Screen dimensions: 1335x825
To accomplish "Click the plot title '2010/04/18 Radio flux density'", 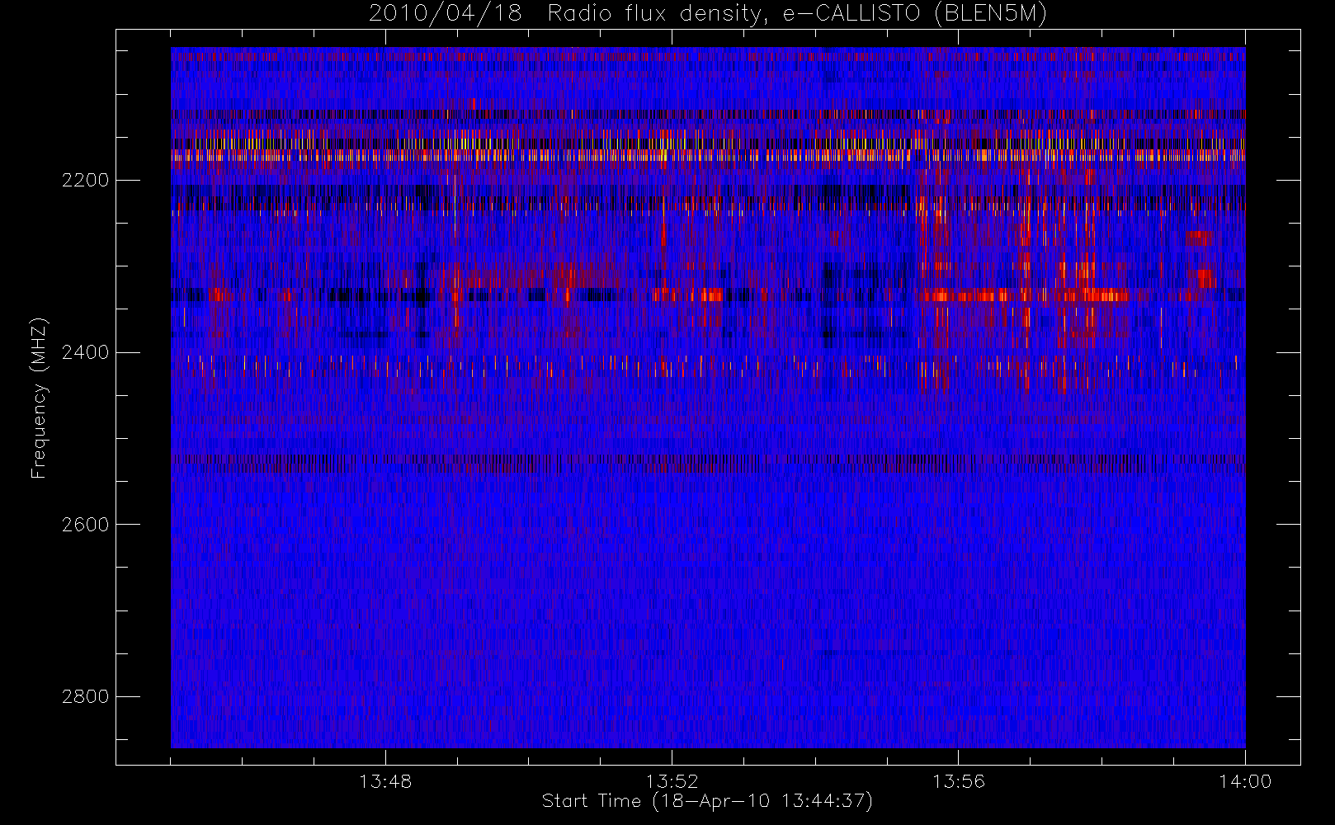I will pyautogui.click(x=707, y=14).
